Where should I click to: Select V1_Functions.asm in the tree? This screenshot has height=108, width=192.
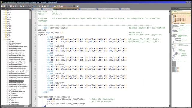click(x=13, y=95)
